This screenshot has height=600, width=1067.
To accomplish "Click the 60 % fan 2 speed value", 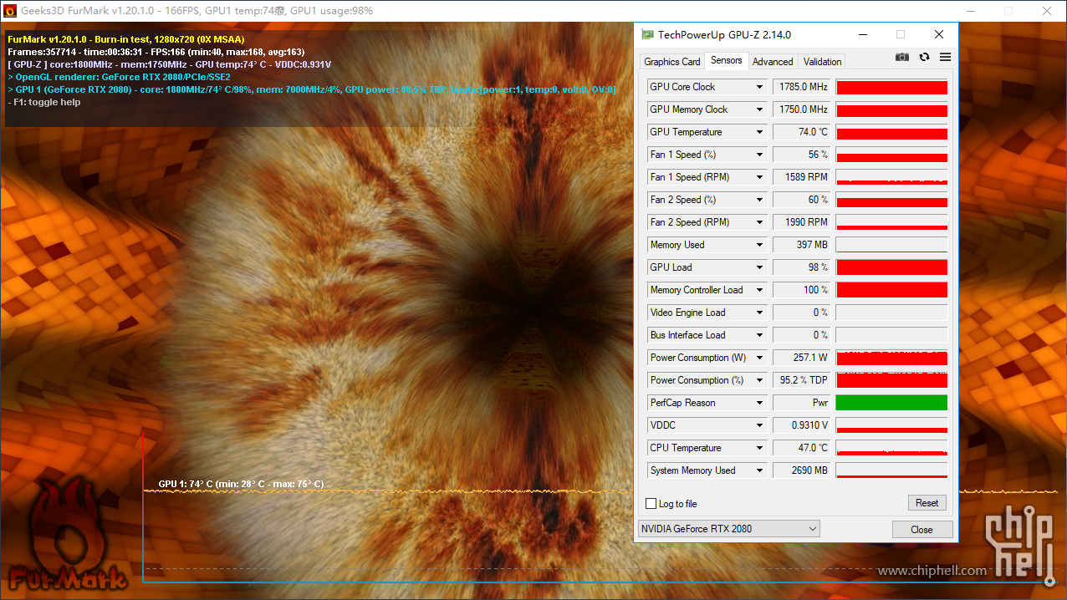I will 801,200.
